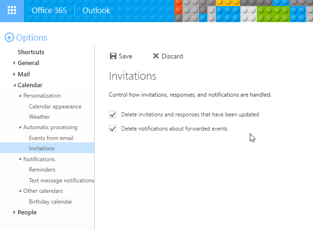The image size is (313, 230).
Task: Click the Invitations page heading
Action: [x=132, y=76]
